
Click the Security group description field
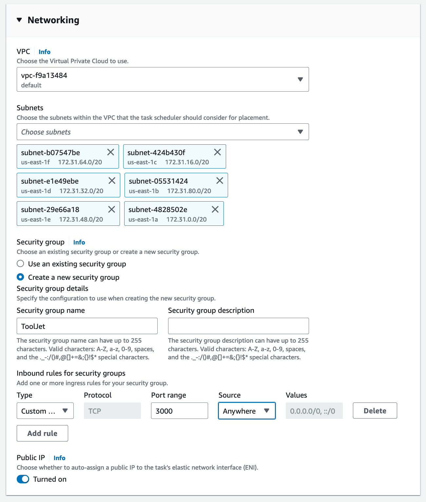click(x=238, y=326)
